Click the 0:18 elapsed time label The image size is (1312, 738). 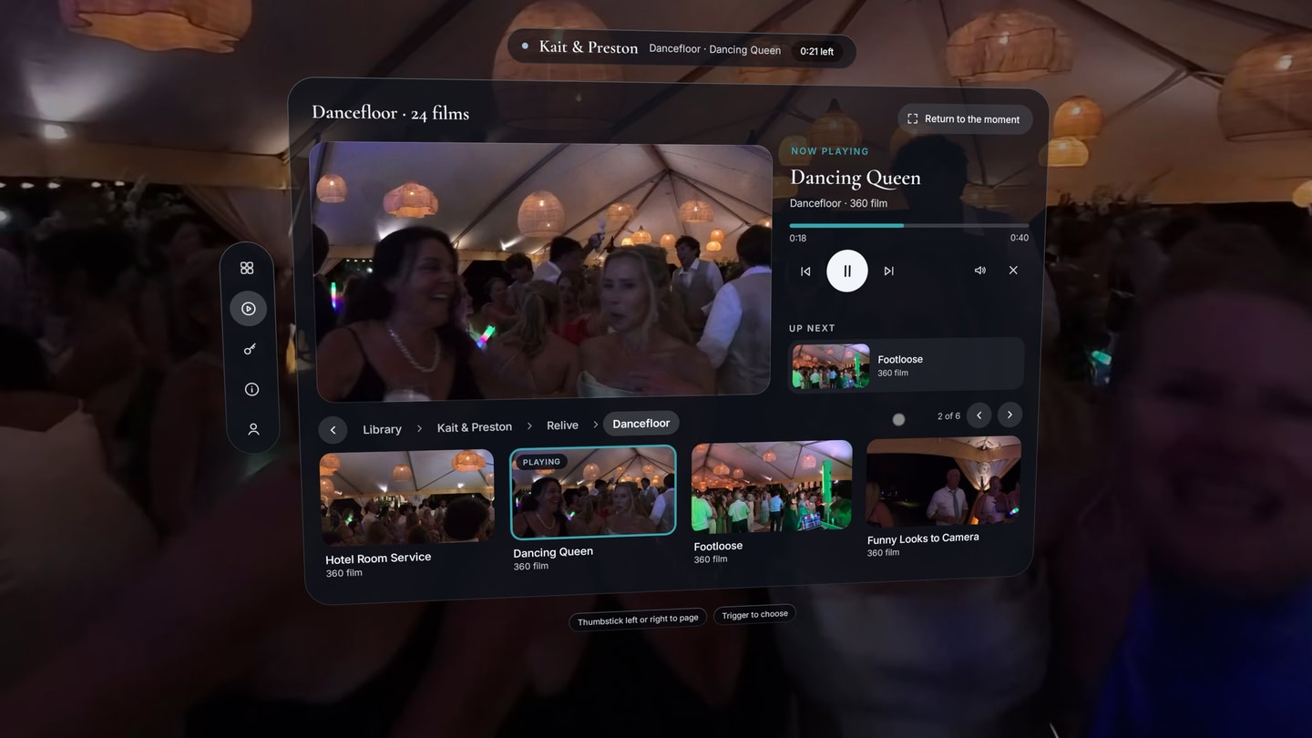(x=798, y=238)
